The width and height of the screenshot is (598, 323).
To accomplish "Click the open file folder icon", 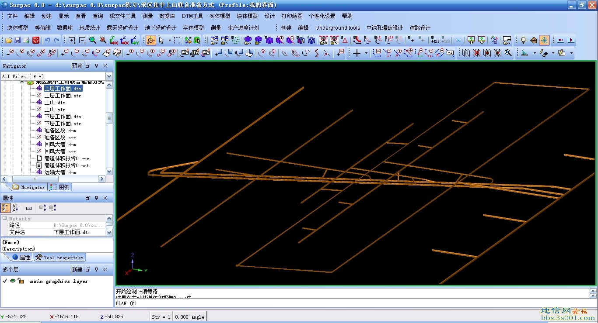I will pyautogui.click(x=8, y=40).
